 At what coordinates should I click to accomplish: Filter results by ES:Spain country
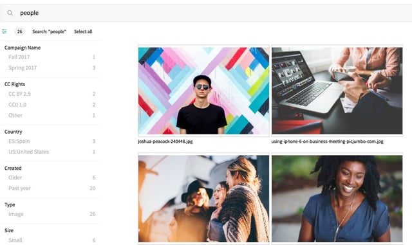[x=50, y=141]
